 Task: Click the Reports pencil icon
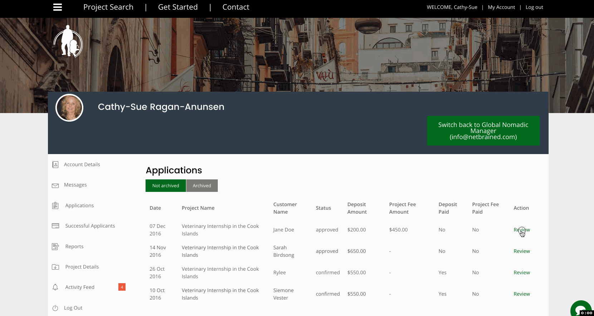[x=55, y=246]
